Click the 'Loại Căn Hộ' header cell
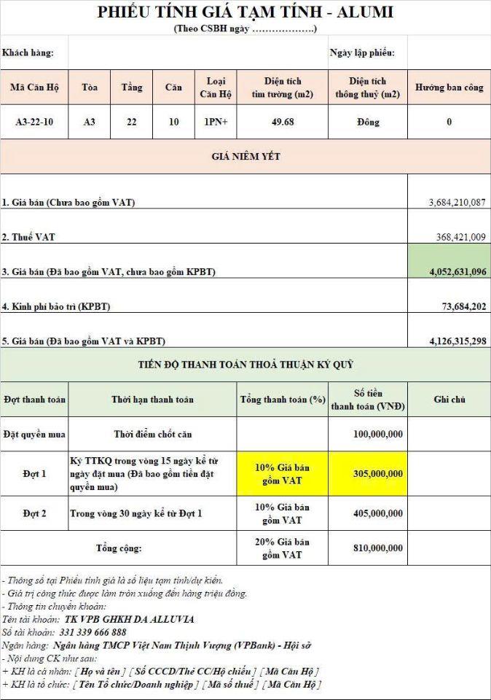 point(216,87)
